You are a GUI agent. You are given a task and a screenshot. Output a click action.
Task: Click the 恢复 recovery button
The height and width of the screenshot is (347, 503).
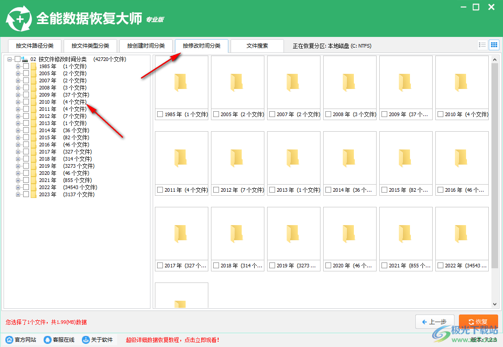tap(478, 321)
